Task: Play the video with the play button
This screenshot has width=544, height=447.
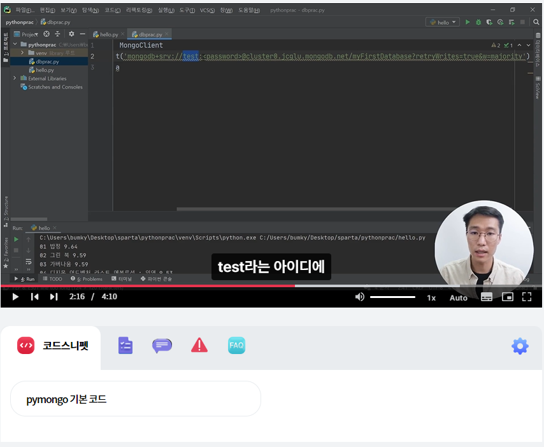Action: tap(15, 297)
